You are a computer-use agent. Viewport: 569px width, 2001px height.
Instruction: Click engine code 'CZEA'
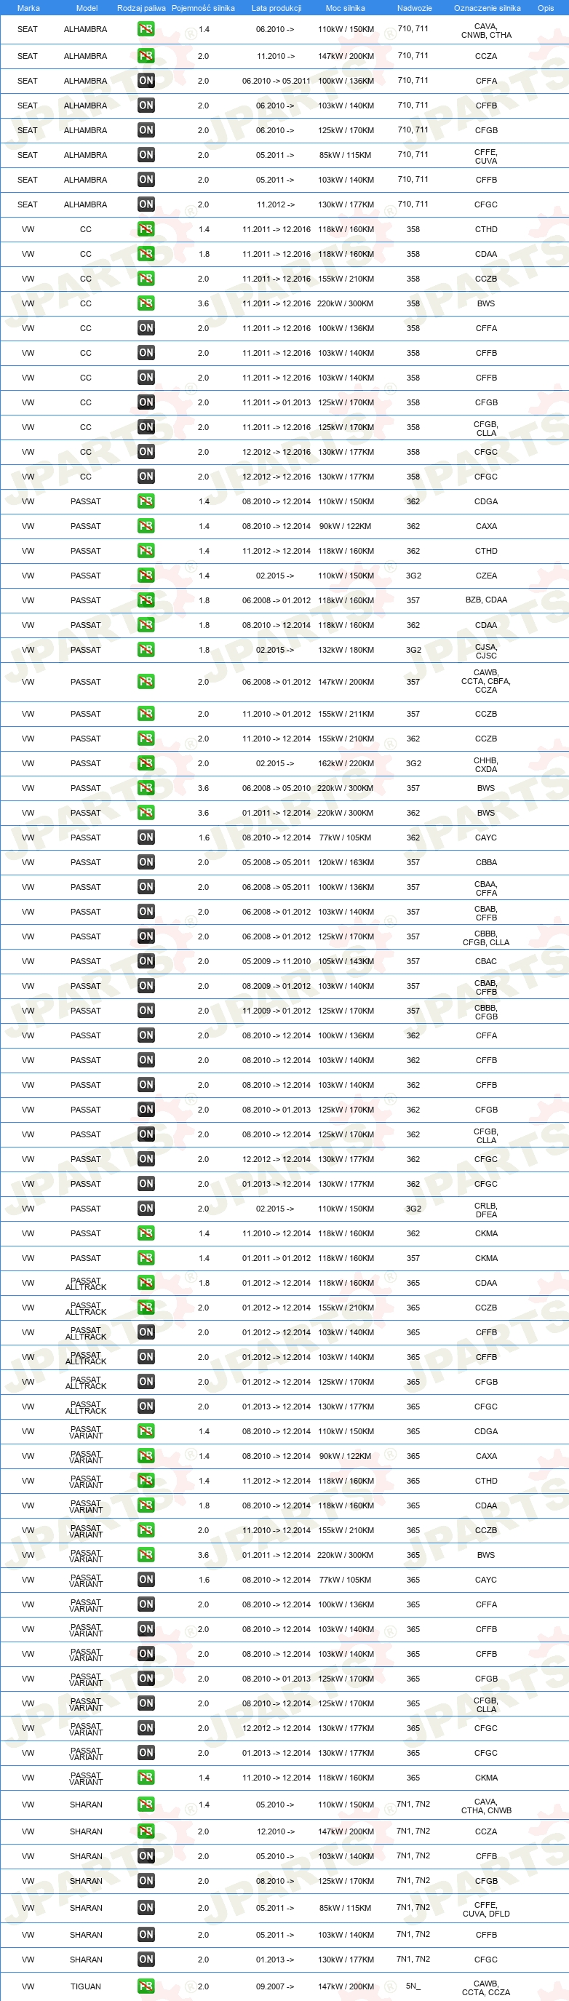pyautogui.click(x=486, y=576)
